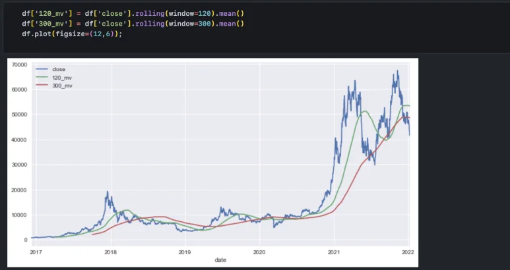Image resolution: width=510 pixels, height=270 pixels.
Task: Select the '120_mv' legend label text
Action: pos(62,78)
